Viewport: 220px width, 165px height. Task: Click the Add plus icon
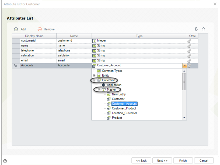tap(16, 29)
